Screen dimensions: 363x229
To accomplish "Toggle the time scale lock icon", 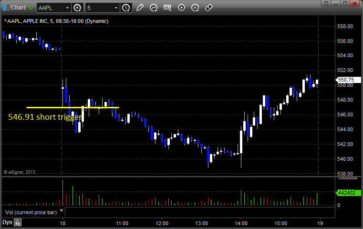I will (18, 222).
